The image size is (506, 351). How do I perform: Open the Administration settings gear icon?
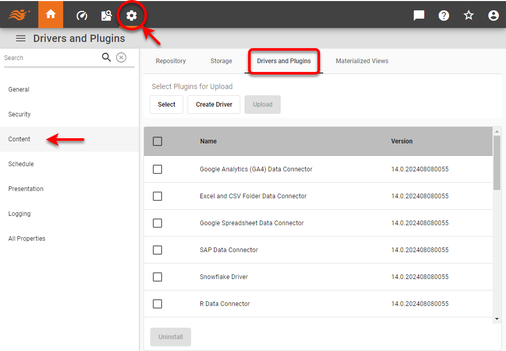[x=132, y=15]
